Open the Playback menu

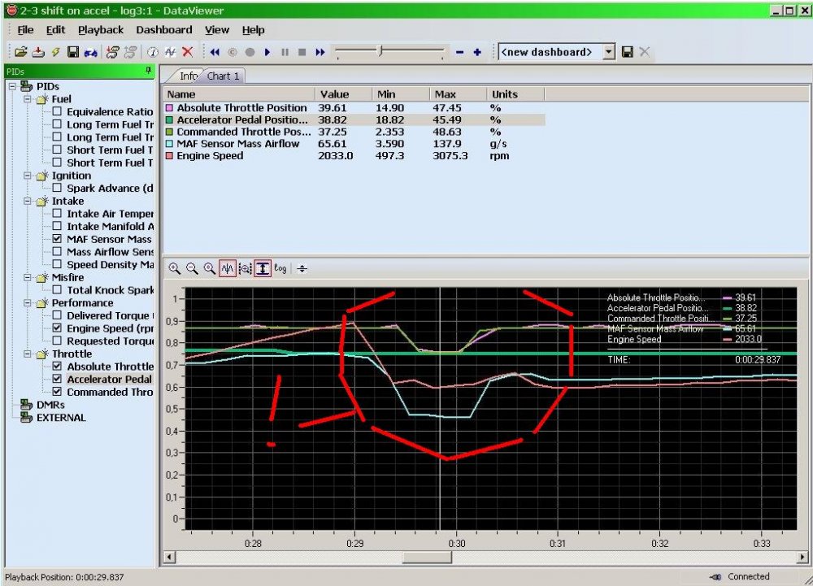coord(101,30)
